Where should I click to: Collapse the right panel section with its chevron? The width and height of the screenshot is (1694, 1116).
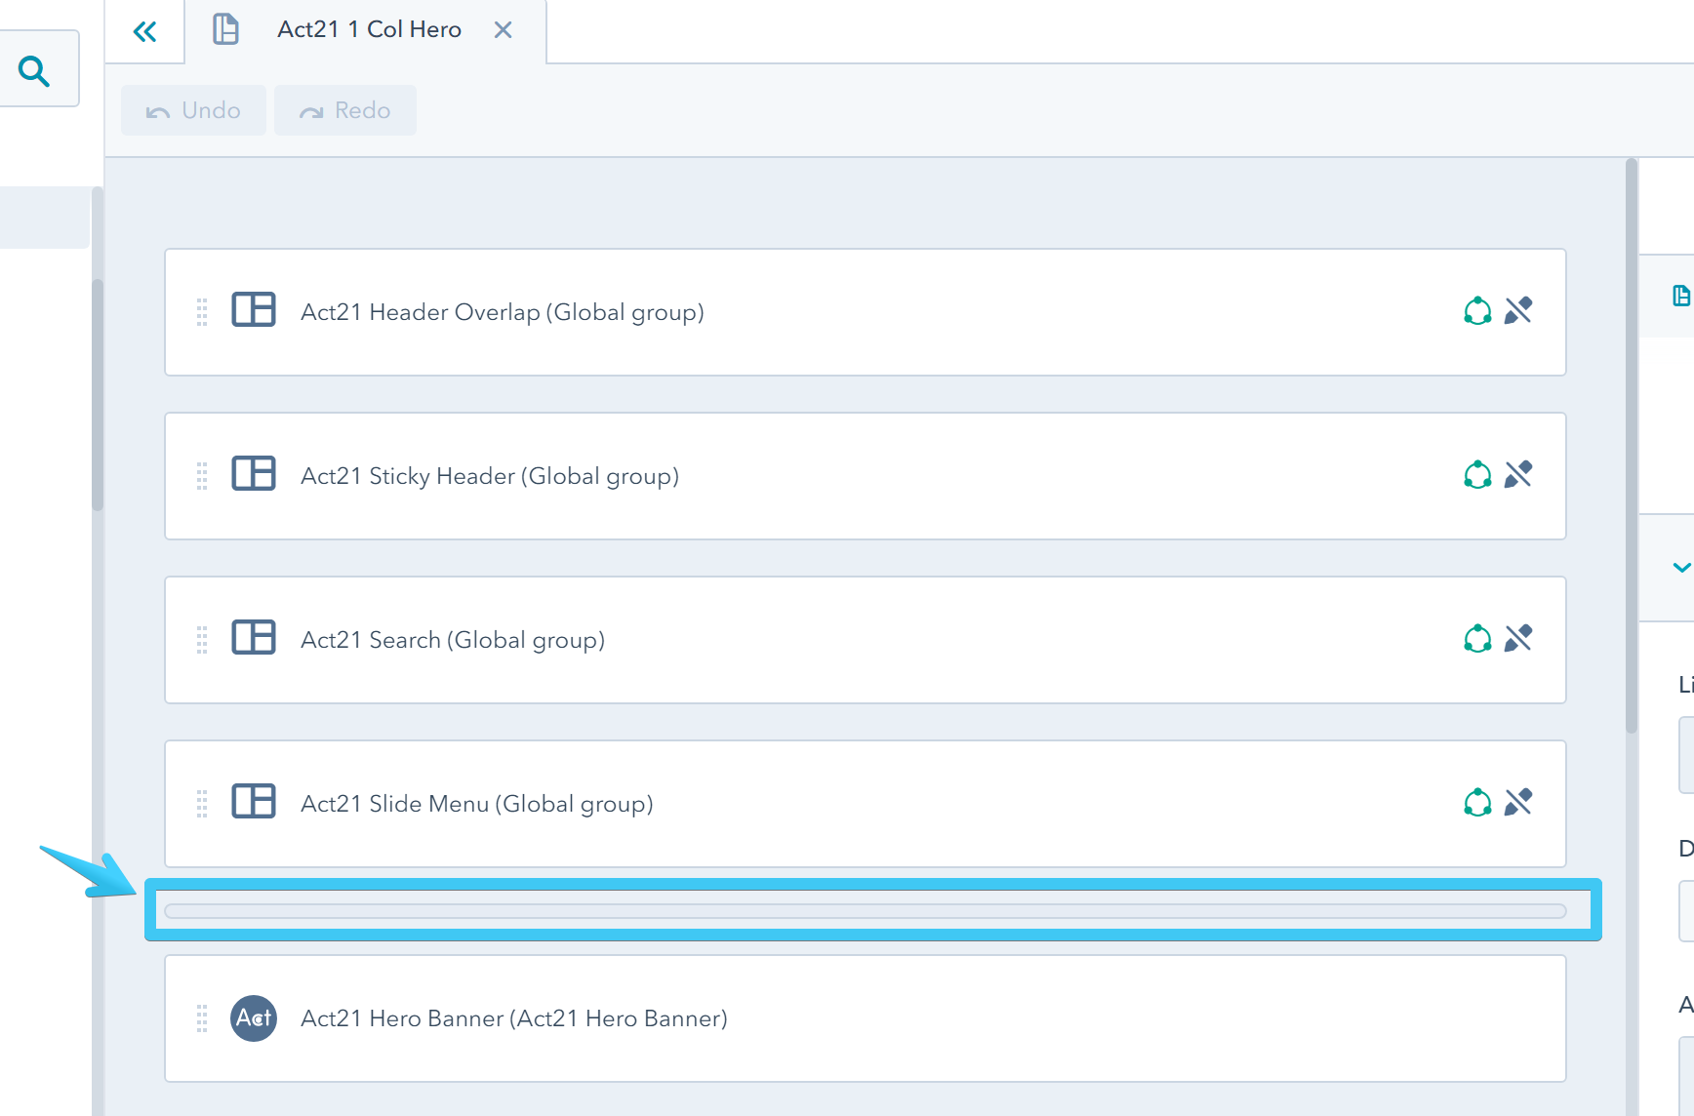click(1680, 568)
